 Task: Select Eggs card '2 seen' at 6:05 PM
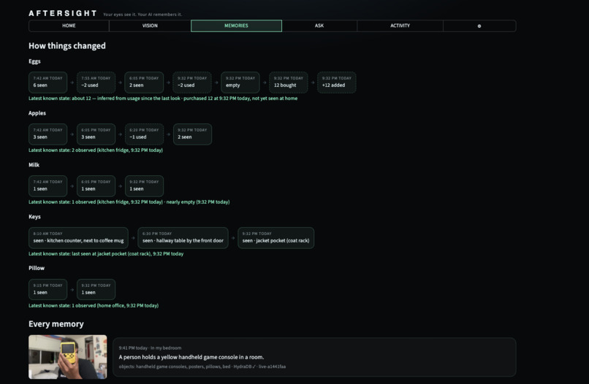[x=144, y=82]
